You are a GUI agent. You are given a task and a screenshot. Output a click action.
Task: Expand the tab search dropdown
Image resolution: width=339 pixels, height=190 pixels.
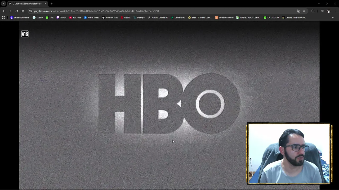tap(3, 4)
